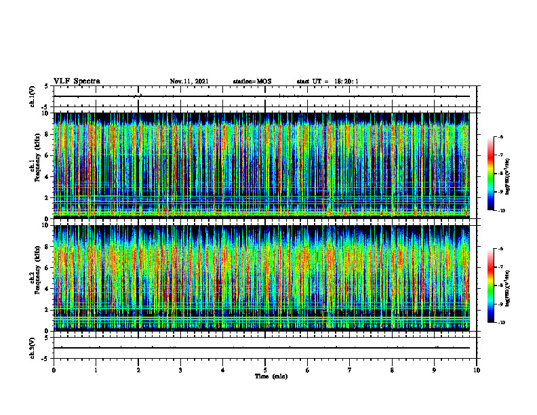Click the ch.2 spectrogram color bar
Viewport: 537px width, 415px height.
490,285
